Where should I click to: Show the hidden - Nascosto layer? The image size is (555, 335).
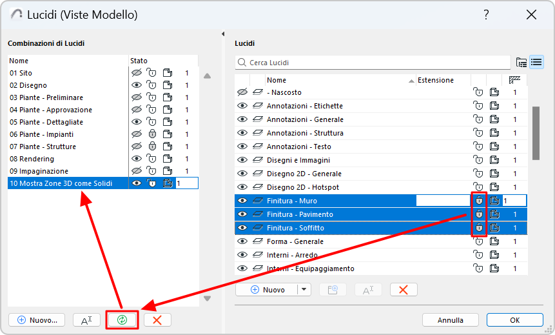242,92
